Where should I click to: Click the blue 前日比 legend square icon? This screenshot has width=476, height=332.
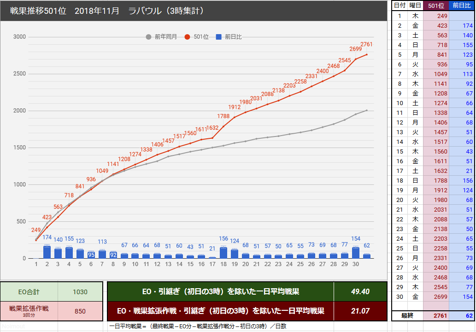tap(218, 36)
